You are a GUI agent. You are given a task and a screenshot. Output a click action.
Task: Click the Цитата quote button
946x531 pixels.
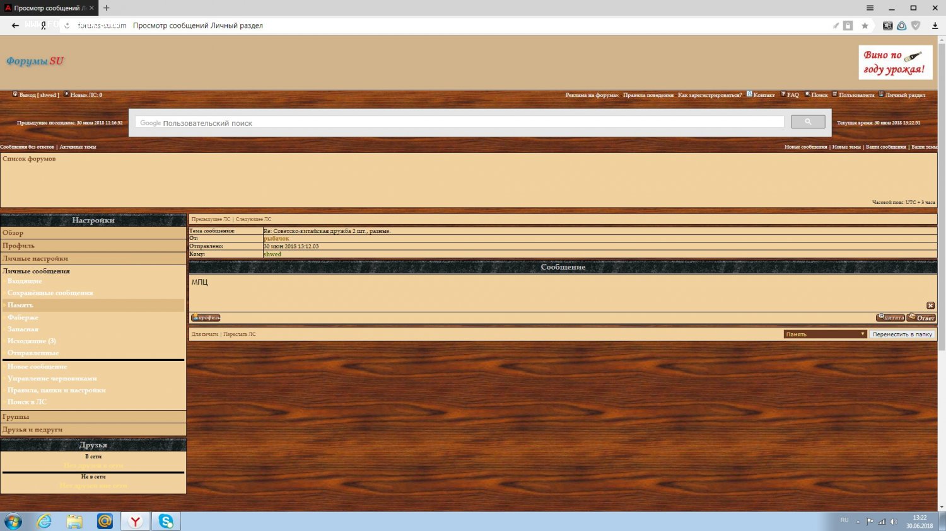point(891,317)
